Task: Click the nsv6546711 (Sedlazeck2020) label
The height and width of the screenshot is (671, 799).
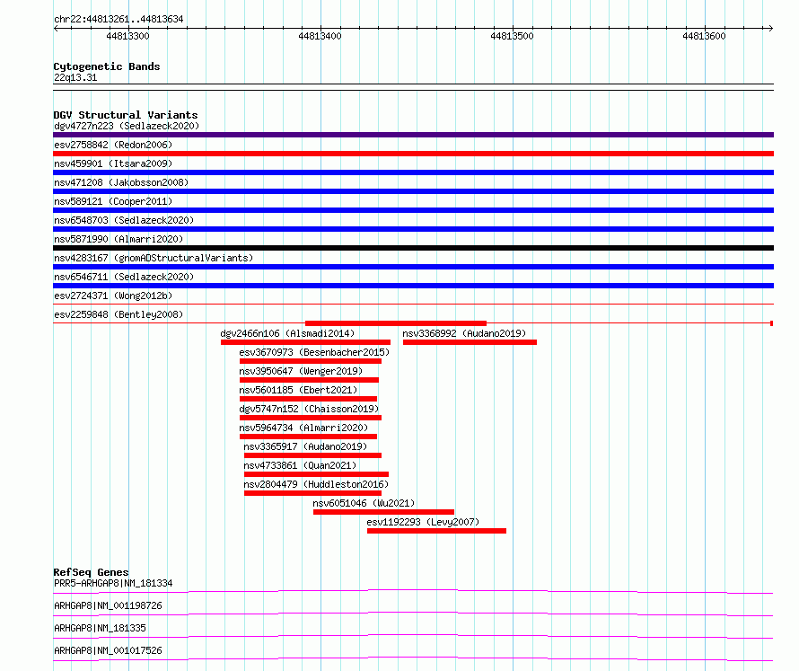Action: pyautogui.click(x=124, y=277)
